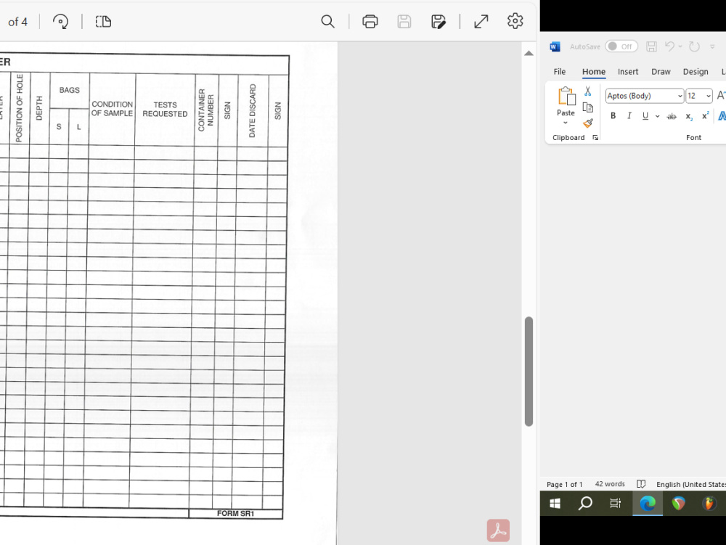Image resolution: width=726 pixels, height=545 pixels.
Task: Click the Undo arrow in Word
Action: tap(669, 46)
